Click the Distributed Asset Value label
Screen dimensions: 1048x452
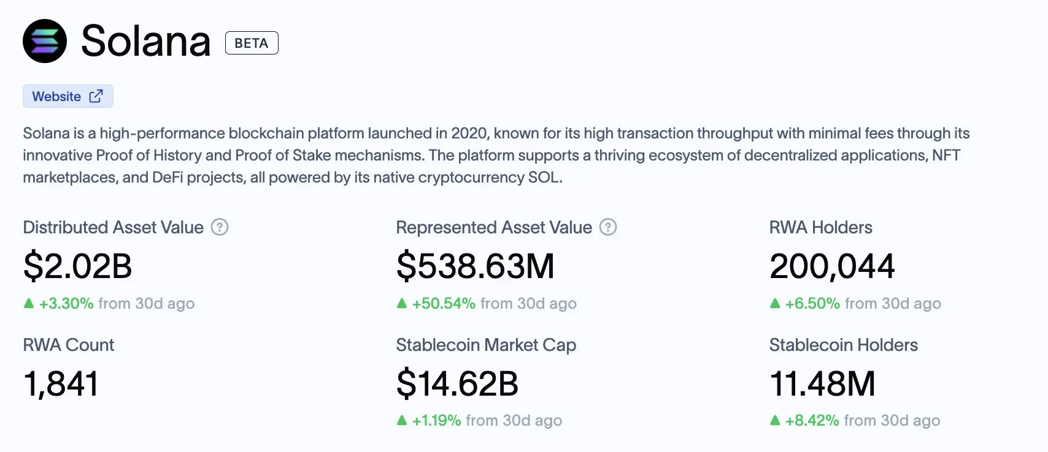[114, 227]
